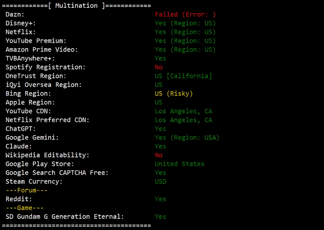Click the yellow 'US (Risky)' Bing Region text
This screenshot has width=324, height=230.
[x=173, y=93]
